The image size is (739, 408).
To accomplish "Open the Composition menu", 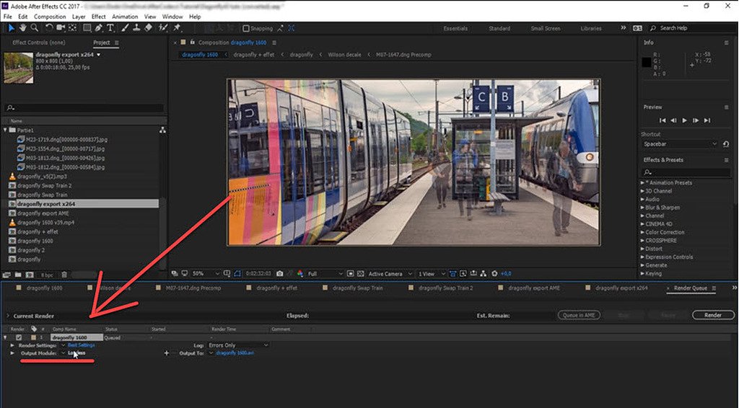I will click(50, 17).
